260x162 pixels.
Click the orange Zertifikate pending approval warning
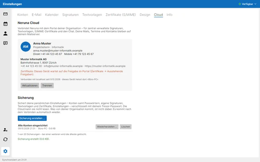[71, 73]
